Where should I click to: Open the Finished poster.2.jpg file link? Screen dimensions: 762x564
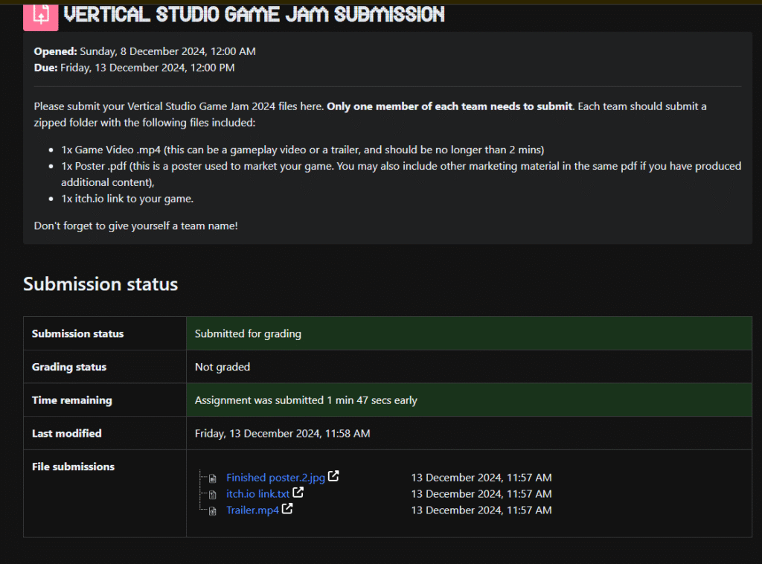tap(276, 478)
